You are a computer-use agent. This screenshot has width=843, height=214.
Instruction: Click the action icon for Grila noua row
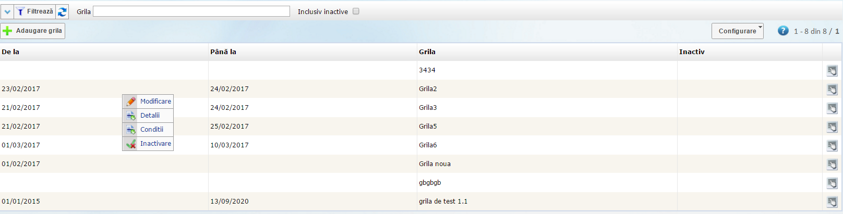click(x=832, y=165)
